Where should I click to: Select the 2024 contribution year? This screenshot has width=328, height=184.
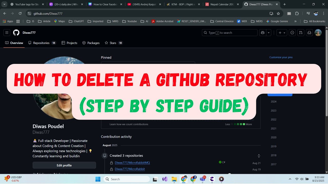point(273,101)
